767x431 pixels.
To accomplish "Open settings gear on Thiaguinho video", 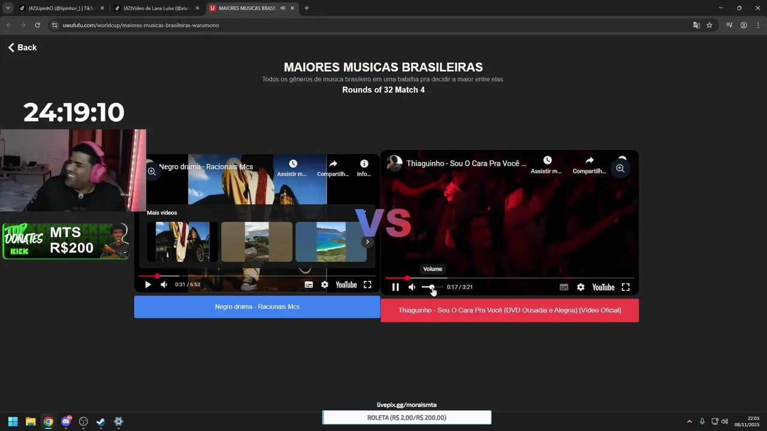I will pyautogui.click(x=581, y=287).
